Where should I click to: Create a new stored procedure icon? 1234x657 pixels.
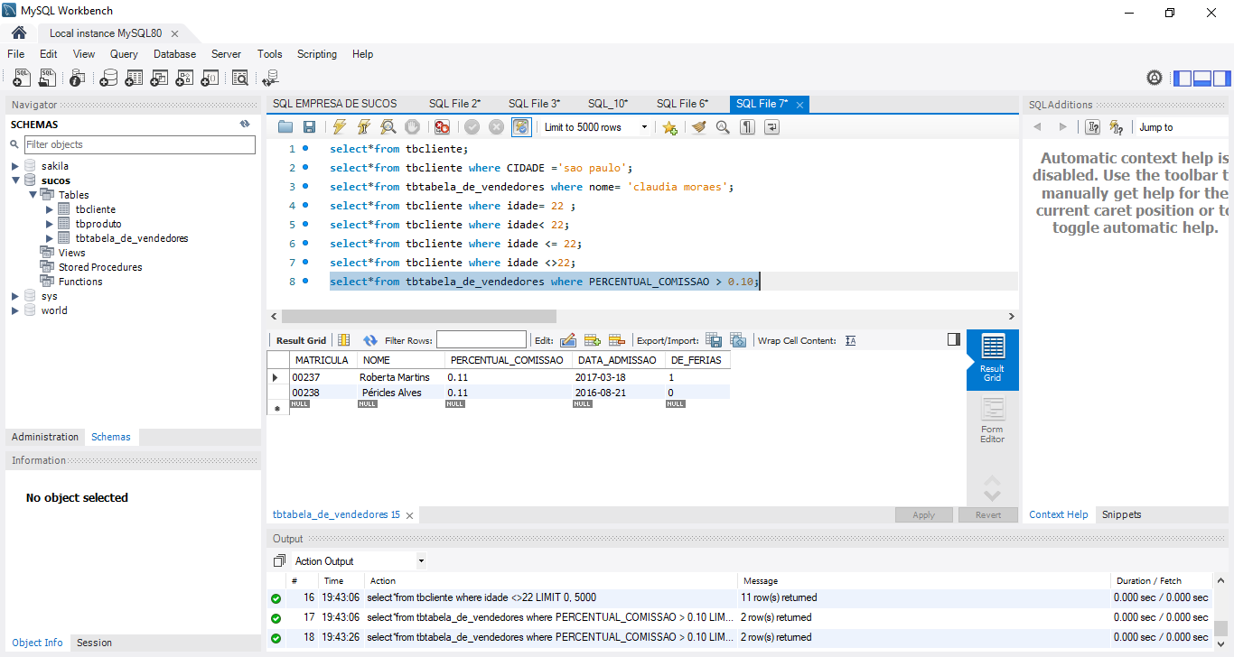[x=184, y=79]
